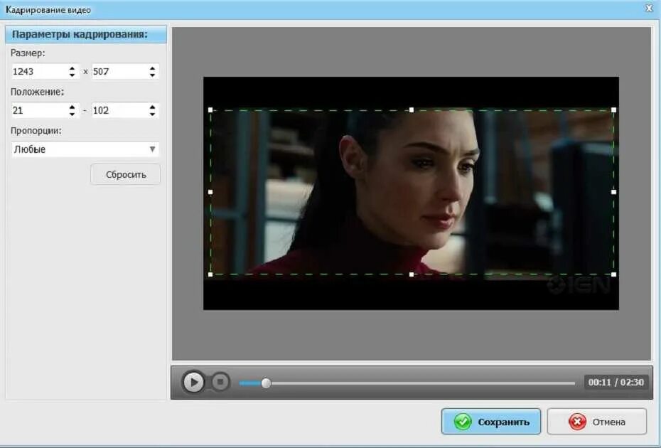Decrease the crop width value
The height and width of the screenshot is (448, 661).
[x=72, y=75]
